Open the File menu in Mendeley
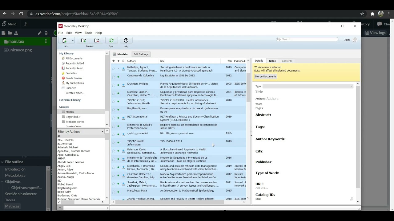This screenshot has width=394, height=221. [61, 33]
